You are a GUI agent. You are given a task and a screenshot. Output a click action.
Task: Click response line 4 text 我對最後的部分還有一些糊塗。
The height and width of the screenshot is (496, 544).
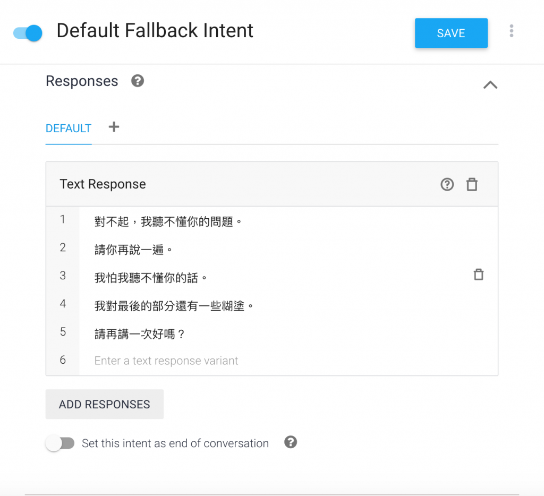pos(174,305)
